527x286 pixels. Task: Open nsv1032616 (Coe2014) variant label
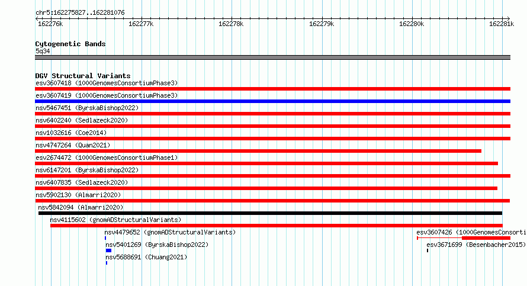point(71,133)
